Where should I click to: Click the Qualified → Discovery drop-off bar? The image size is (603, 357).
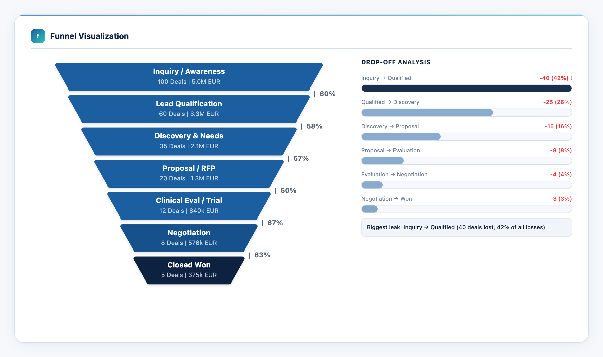466,113
